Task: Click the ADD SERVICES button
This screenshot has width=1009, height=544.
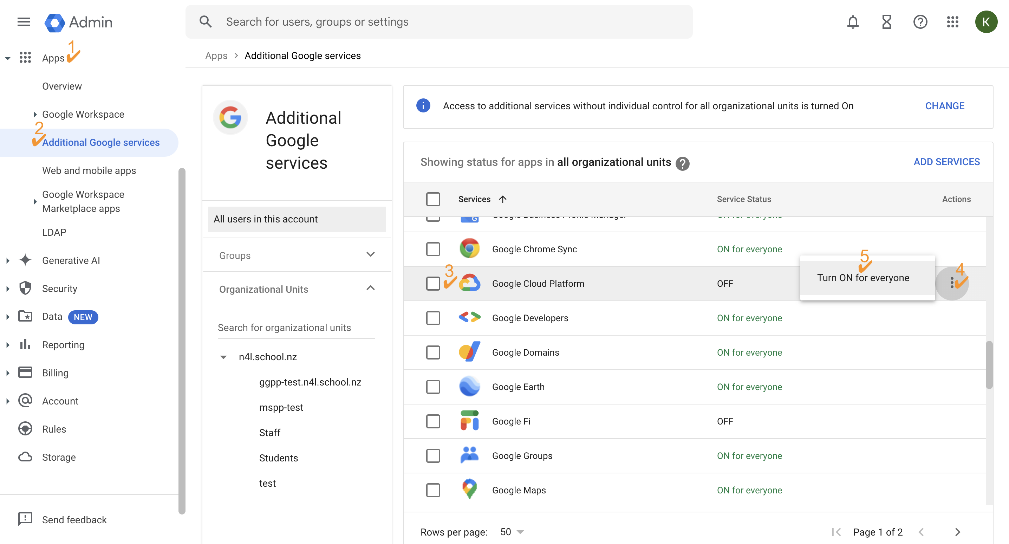Action: [x=947, y=161]
